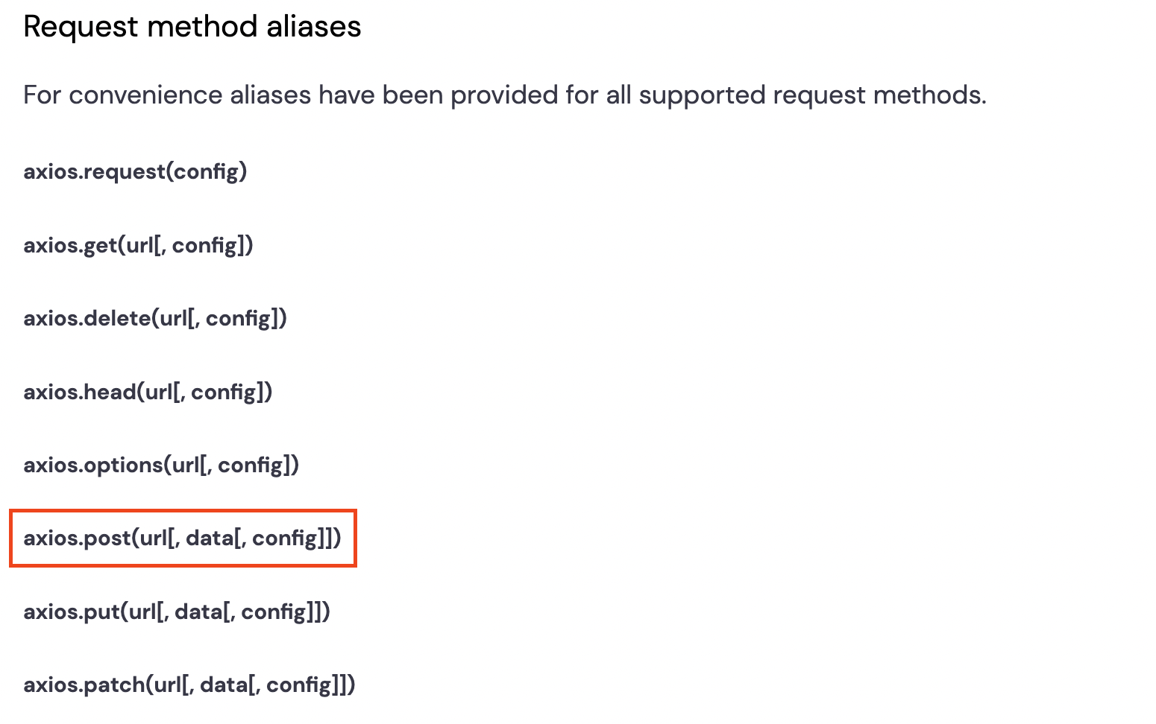Select the axios.options(url[, config]) entry

161,466
